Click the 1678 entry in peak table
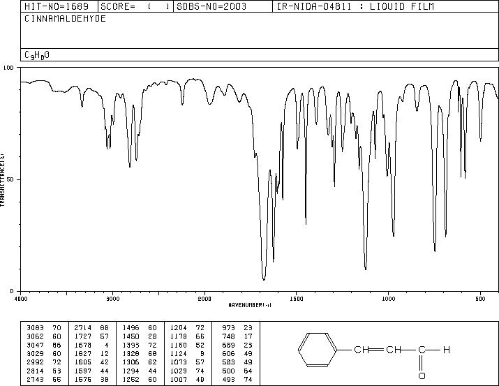This screenshot has width=499, height=386. coord(82,345)
